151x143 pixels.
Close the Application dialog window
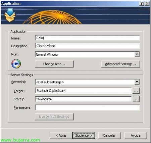pyautogui.click(x=147, y=4)
